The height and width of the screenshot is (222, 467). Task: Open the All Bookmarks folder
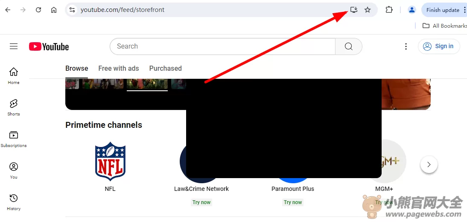click(x=445, y=26)
